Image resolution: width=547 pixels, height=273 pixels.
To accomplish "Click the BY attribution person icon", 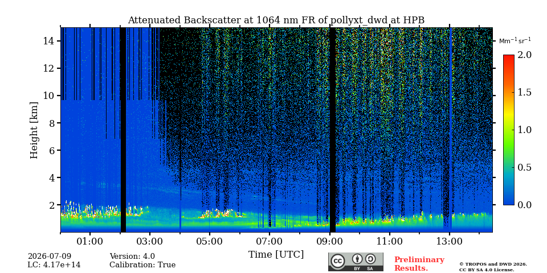I will pyautogui.click(x=357, y=259).
